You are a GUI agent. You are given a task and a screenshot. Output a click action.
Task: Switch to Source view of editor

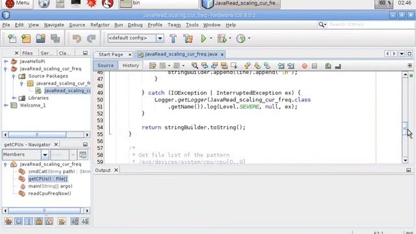(x=105, y=66)
